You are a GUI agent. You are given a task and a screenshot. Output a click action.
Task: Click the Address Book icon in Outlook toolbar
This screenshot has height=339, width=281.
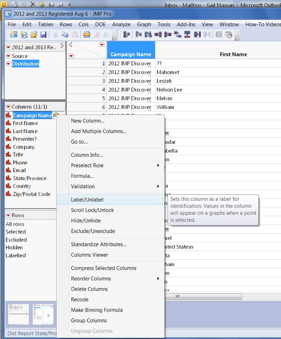51,4
